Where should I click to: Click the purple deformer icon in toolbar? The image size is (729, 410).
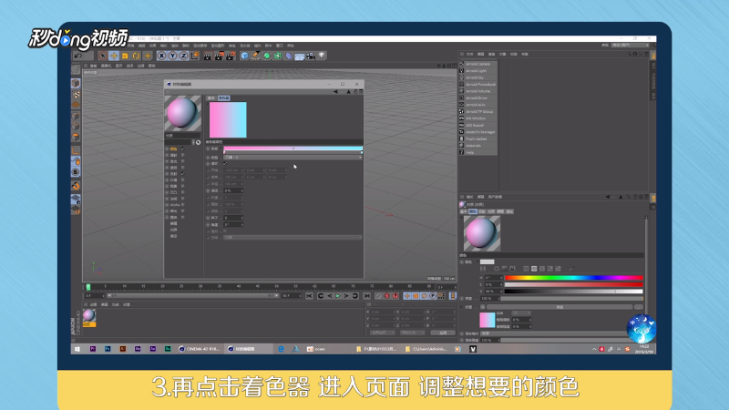click(x=289, y=56)
